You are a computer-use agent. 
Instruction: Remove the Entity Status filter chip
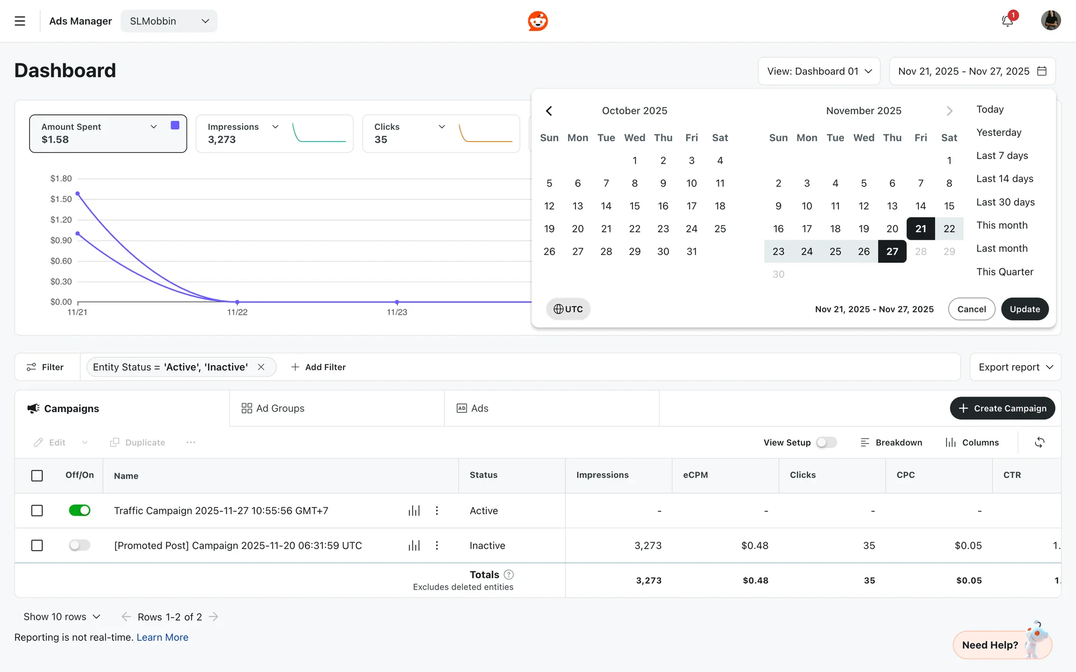pos(261,367)
